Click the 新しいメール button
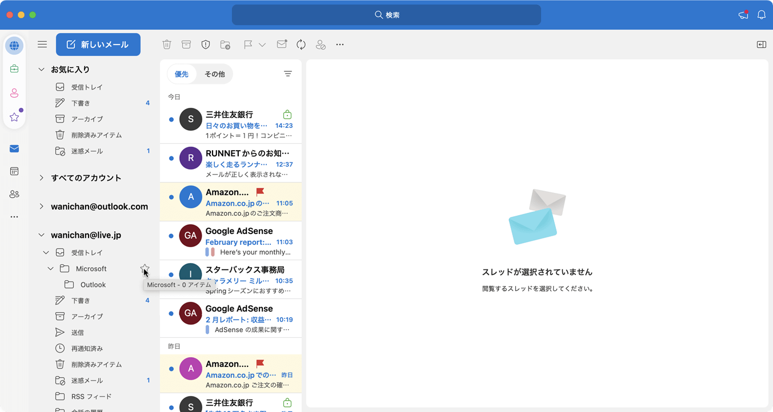 click(98, 45)
